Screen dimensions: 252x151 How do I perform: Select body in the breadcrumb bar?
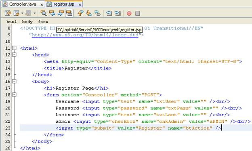pos(27,22)
